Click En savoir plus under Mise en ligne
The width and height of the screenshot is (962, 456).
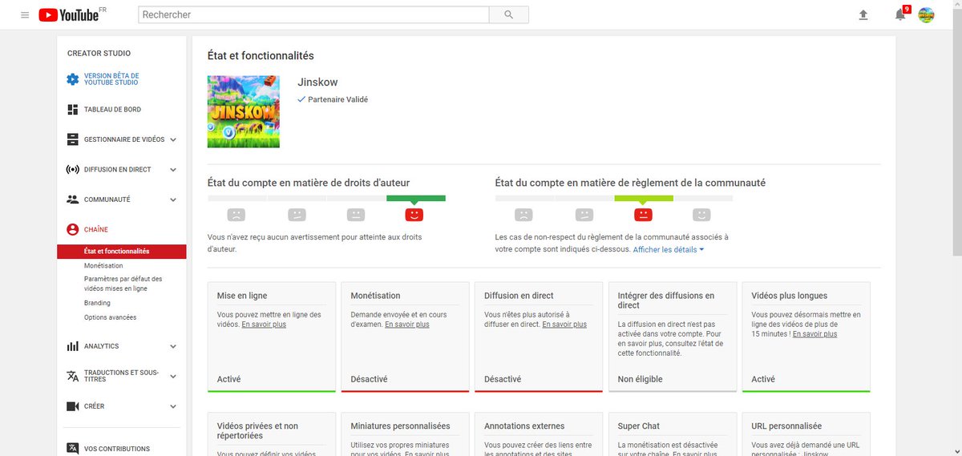(x=264, y=325)
